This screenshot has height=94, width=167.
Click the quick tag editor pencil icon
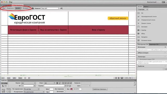click(x=135, y=85)
